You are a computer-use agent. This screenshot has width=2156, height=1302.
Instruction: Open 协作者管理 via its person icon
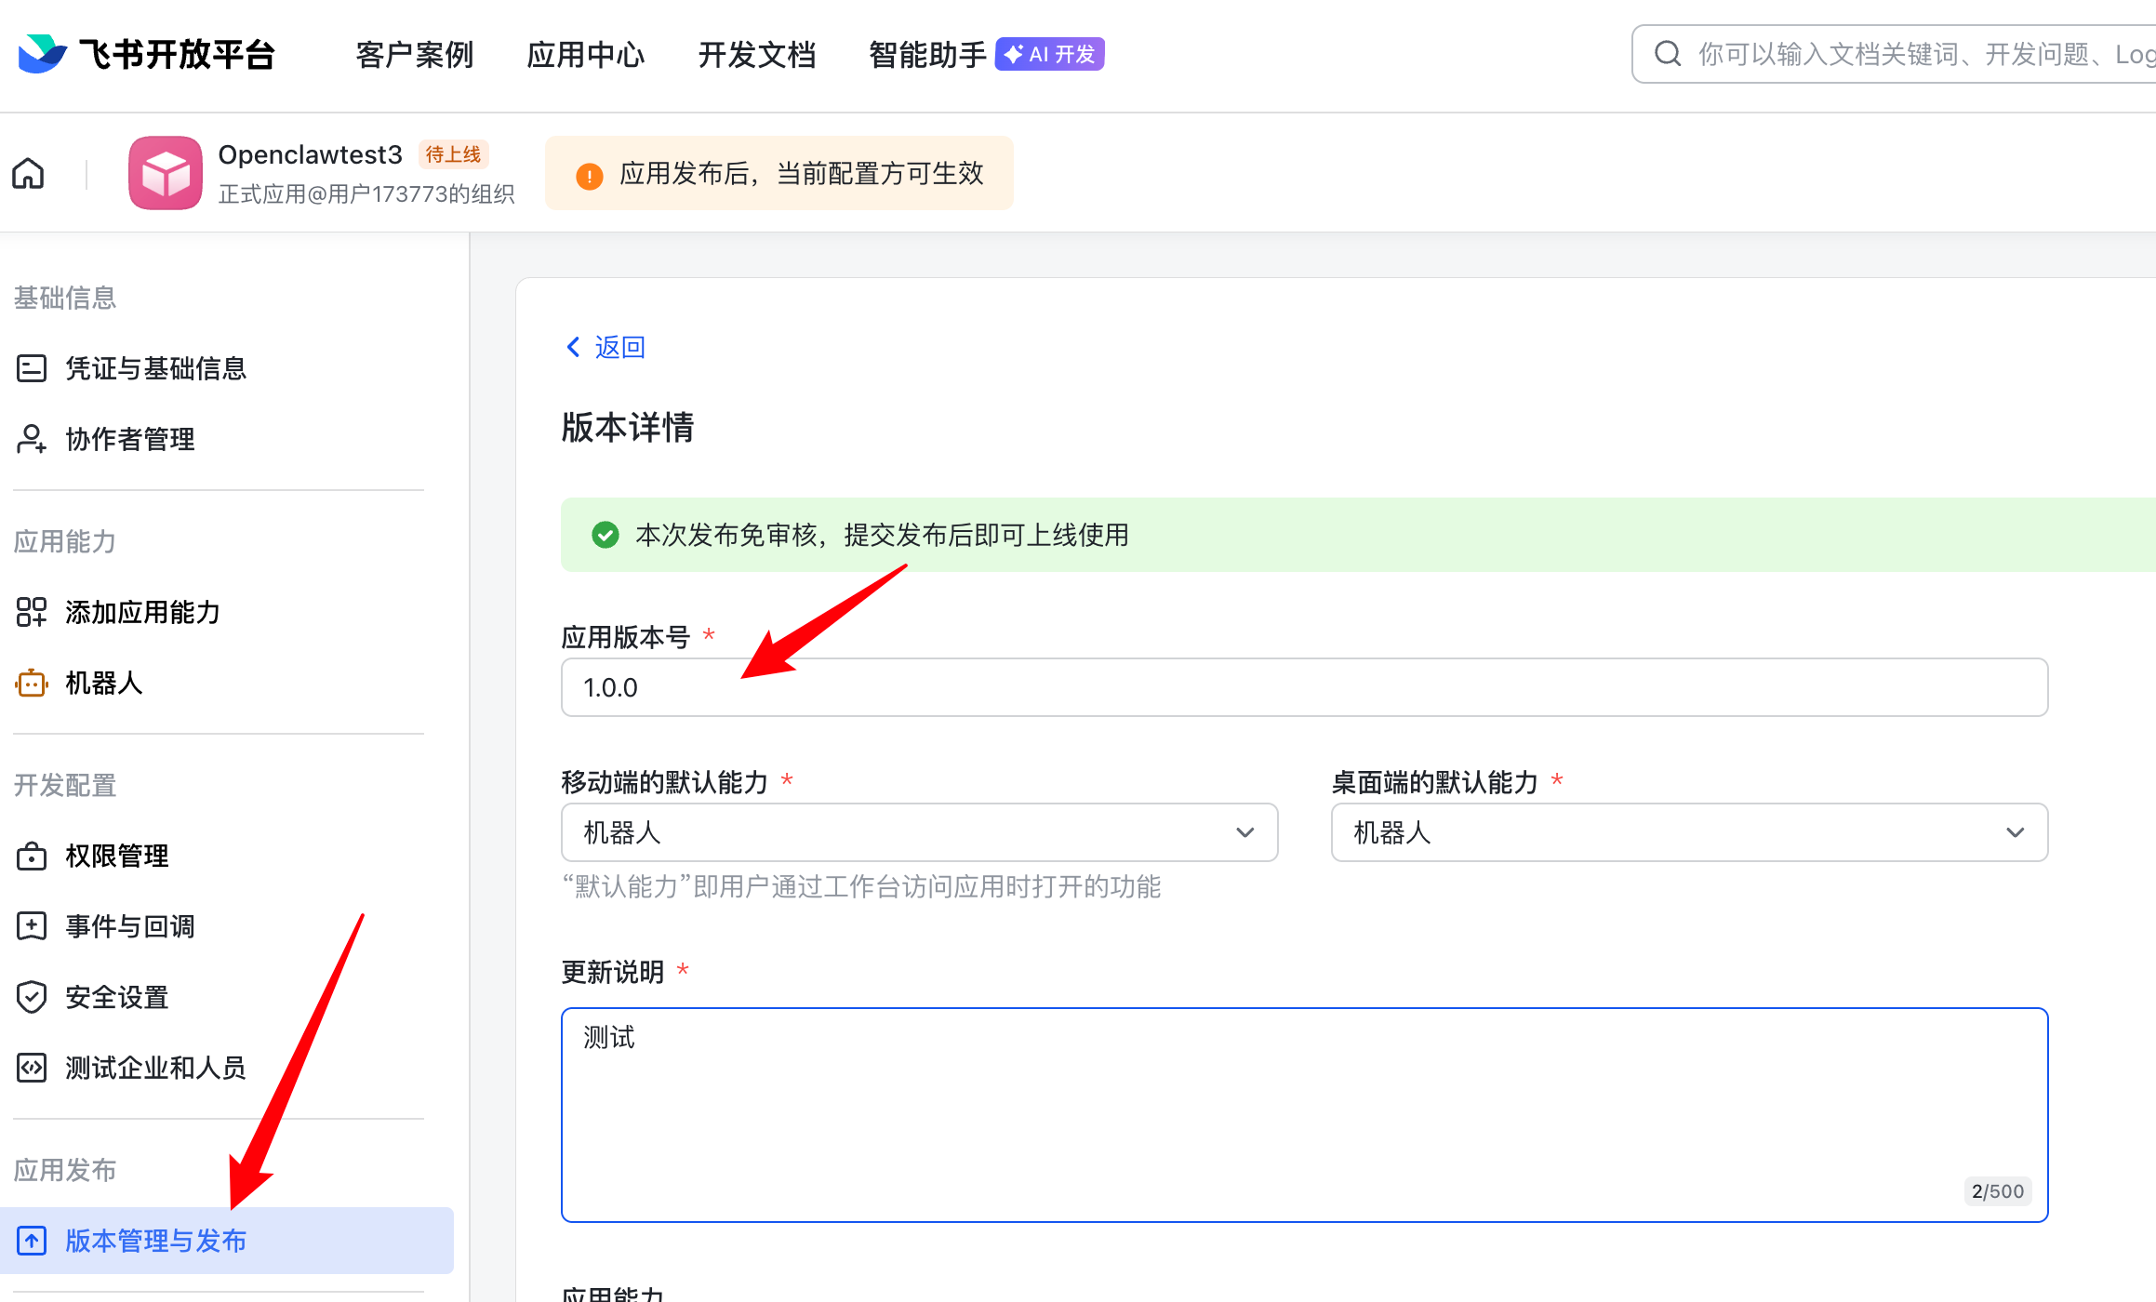32,439
